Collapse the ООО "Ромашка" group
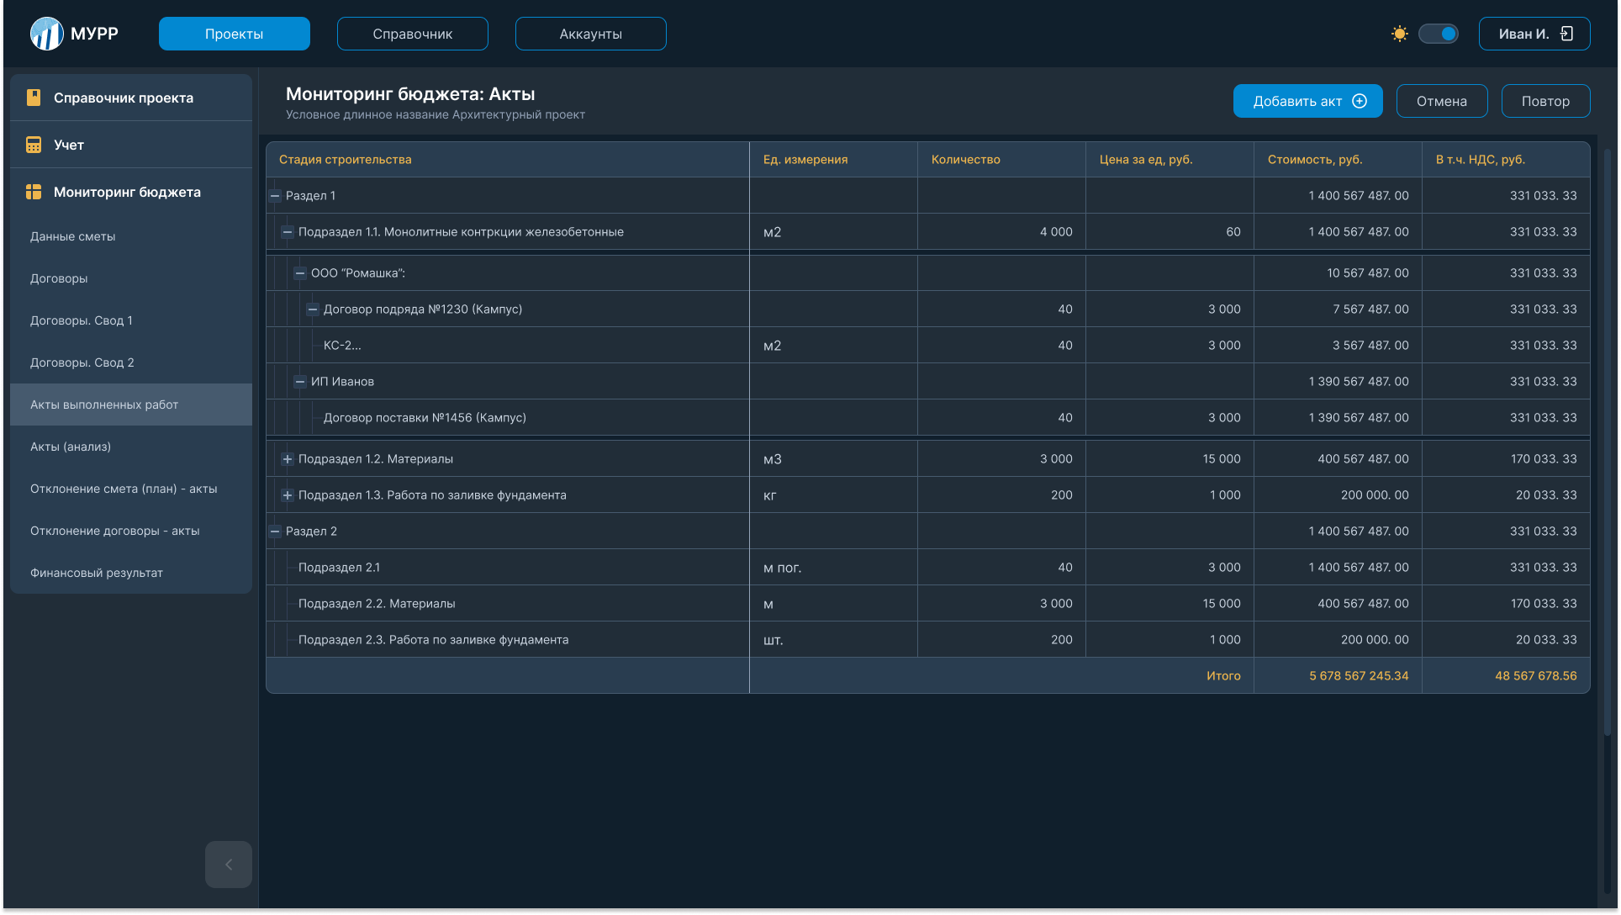The height and width of the screenshot is (915, 1621). (x=300, y=273)
